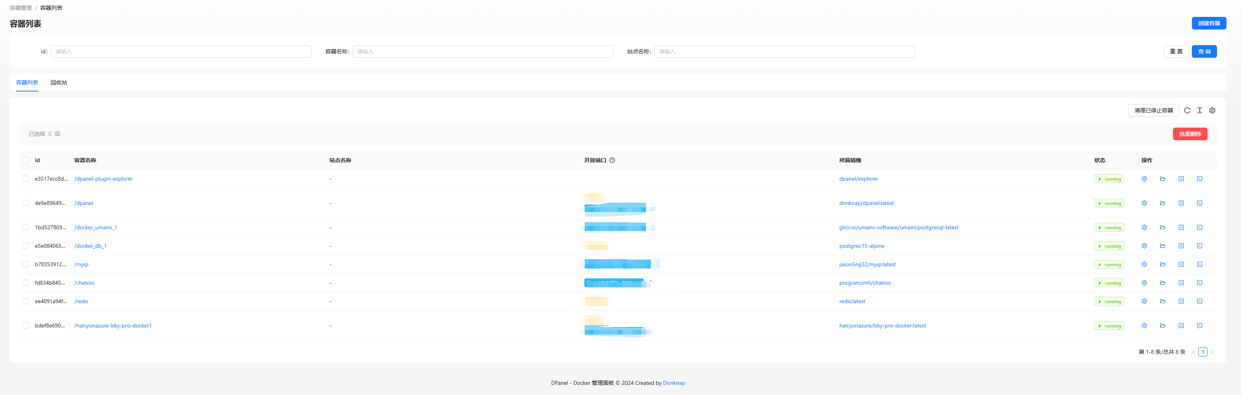This screenshot has height=395, width=1241.
Task: Open terminal icon in /dpanel row
Action: [x=1200, y=203]
